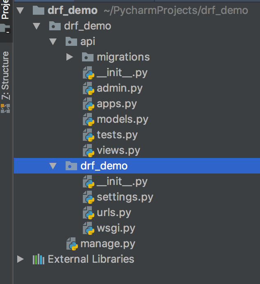Viewport: 260px width, 284px height.
Task: Select the api folder name
Action: click(x=88, y=42)
